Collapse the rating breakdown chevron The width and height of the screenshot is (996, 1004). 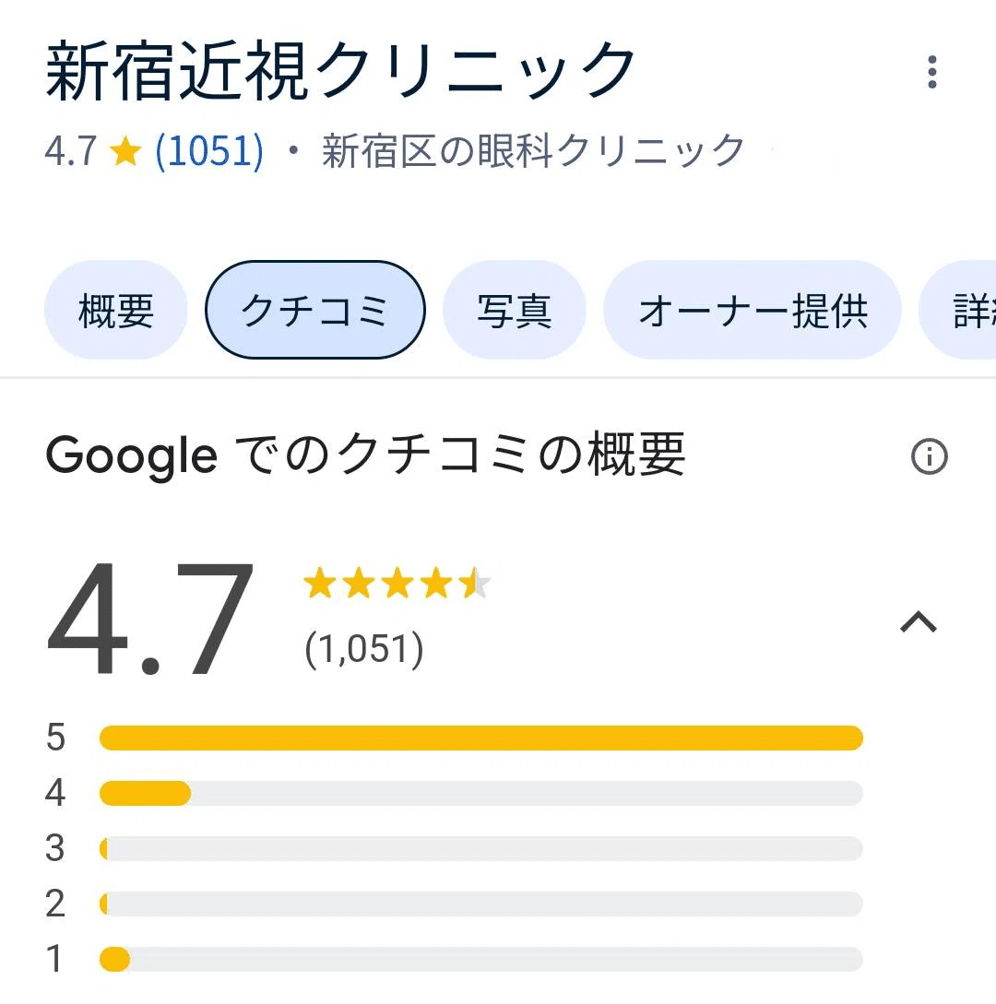[918, 624]
